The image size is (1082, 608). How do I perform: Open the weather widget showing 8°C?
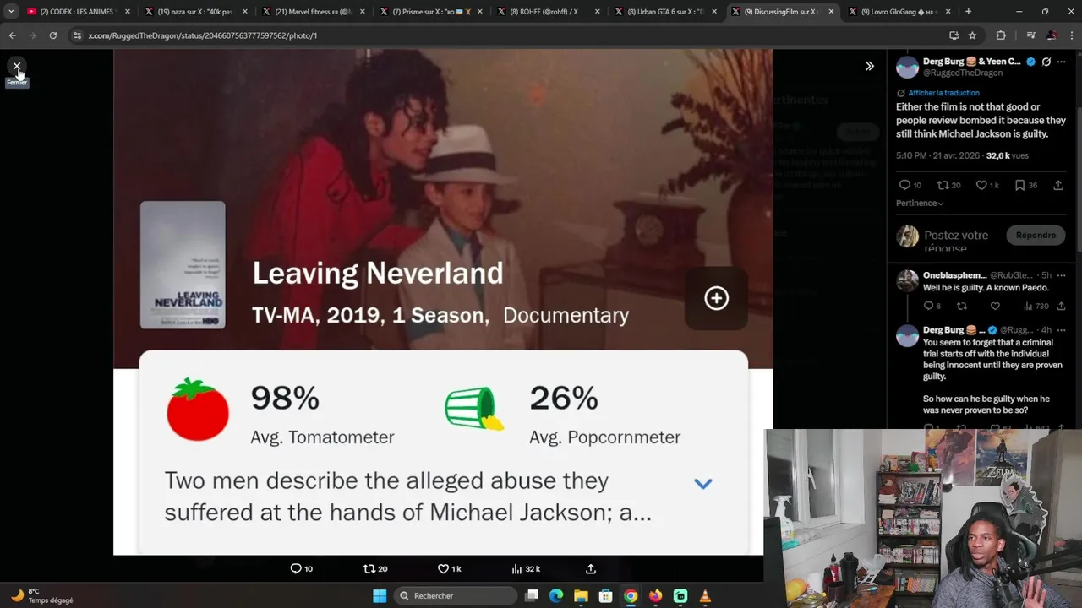click(41, 595)
